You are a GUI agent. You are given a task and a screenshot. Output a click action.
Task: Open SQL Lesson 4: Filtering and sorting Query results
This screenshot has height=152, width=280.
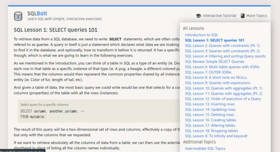coord(225,56)
